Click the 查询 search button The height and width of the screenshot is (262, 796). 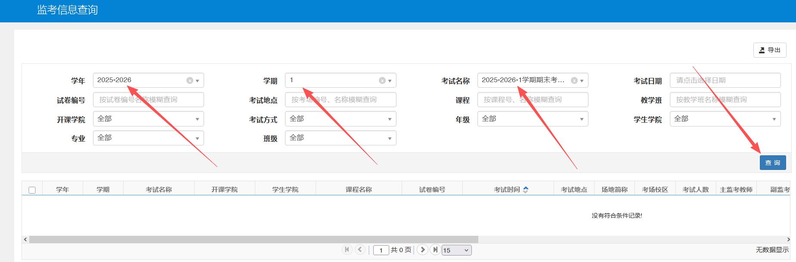point(772,163)
